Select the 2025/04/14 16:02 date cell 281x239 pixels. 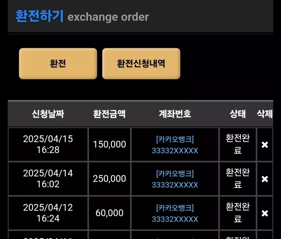[48, 179]
